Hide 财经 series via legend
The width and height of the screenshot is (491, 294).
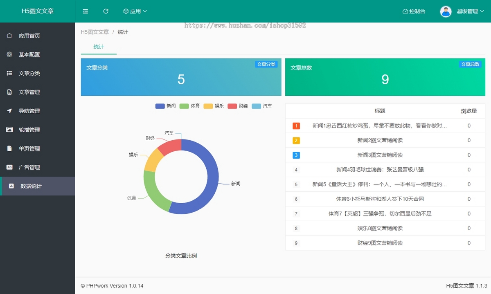(238, 106)
